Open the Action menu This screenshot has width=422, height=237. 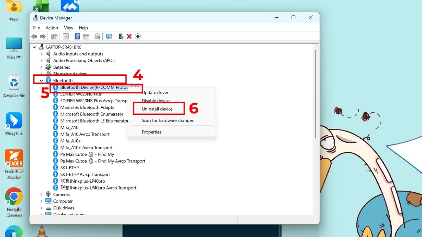(52, 28)
